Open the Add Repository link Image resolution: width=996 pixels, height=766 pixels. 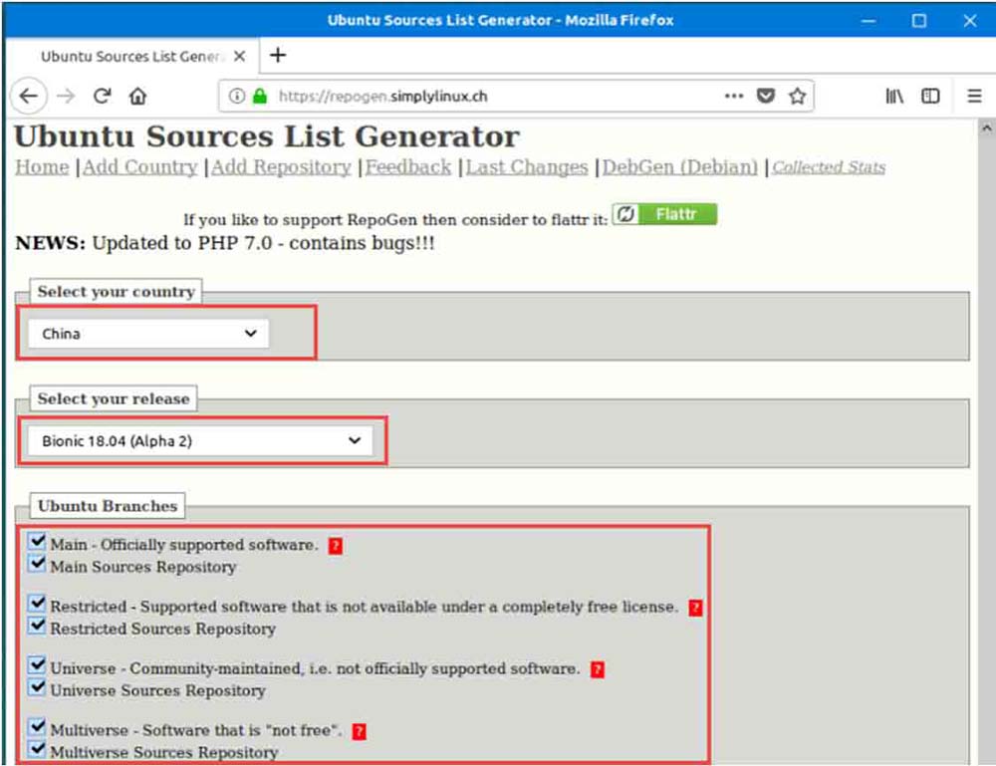pyautogui.click(x=281, y=167)
